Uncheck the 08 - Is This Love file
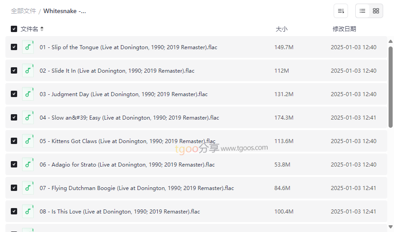The image size is (394, 232). coord(14,211)
